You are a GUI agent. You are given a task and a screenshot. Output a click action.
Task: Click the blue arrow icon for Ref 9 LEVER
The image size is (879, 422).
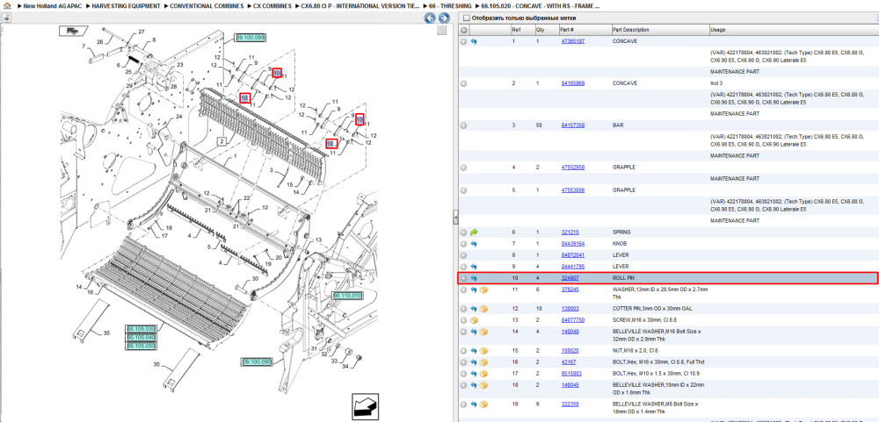(x=474, y=267)
